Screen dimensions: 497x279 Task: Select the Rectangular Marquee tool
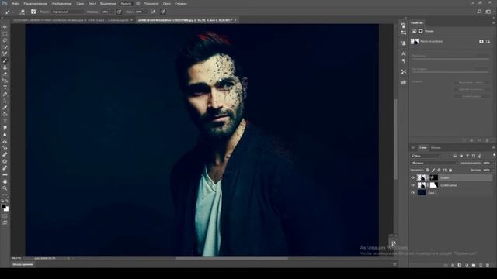click(5, 33)
